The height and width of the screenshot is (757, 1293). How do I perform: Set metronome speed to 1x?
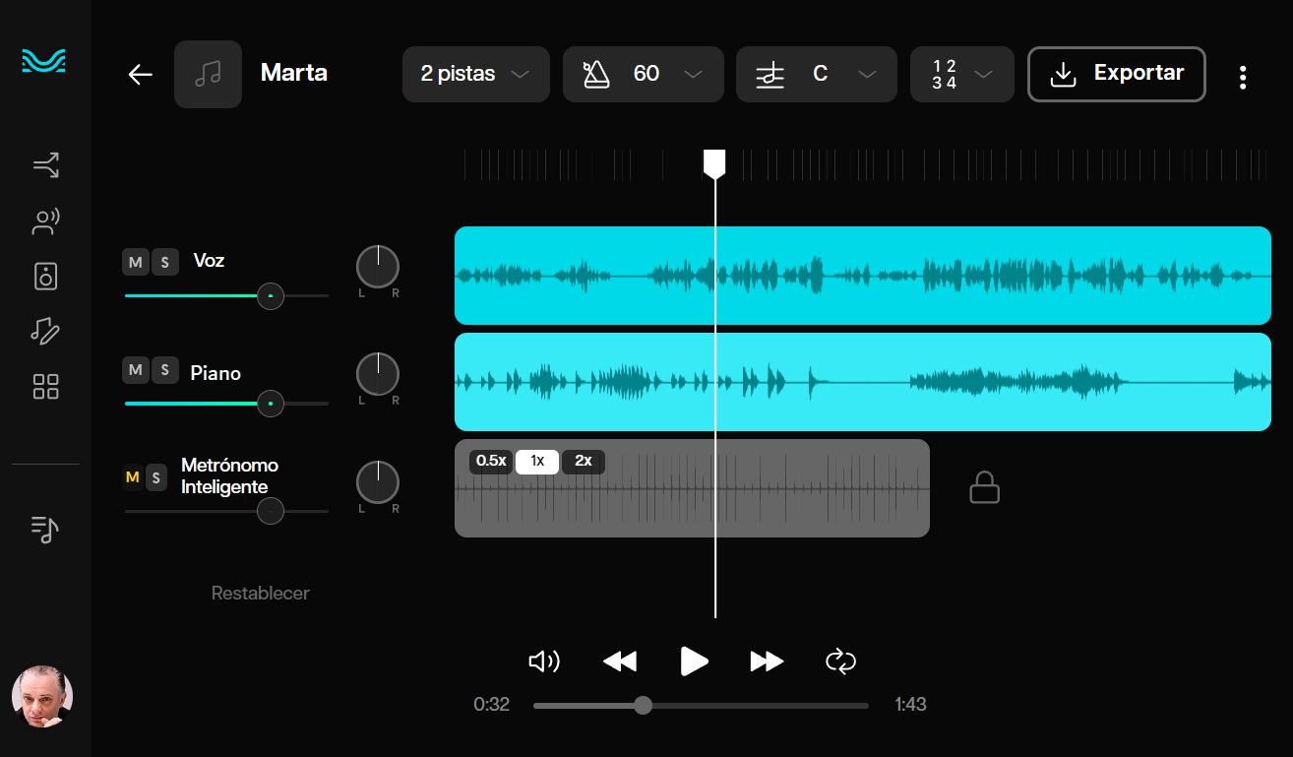(537, 462)
